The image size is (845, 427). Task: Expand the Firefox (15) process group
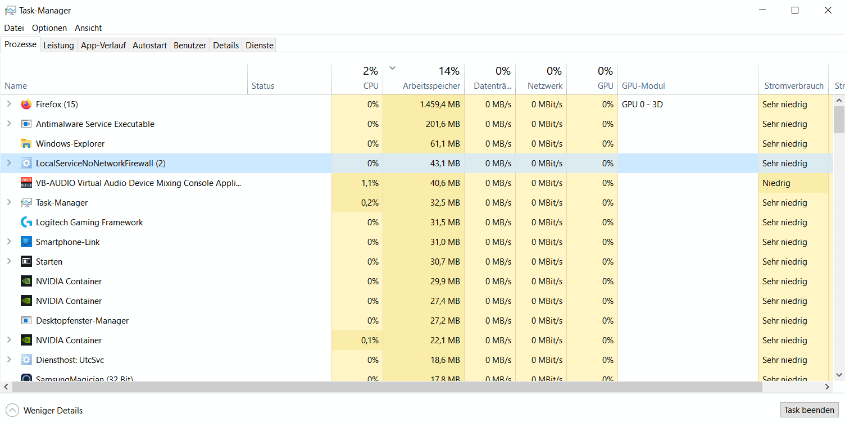tap(9, 105)
